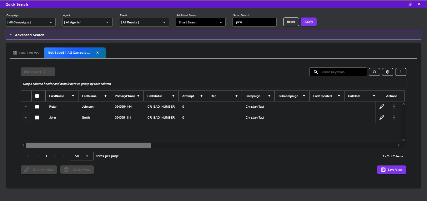Click the Smart Search input field
427x201 pixels.
(254, 22)
